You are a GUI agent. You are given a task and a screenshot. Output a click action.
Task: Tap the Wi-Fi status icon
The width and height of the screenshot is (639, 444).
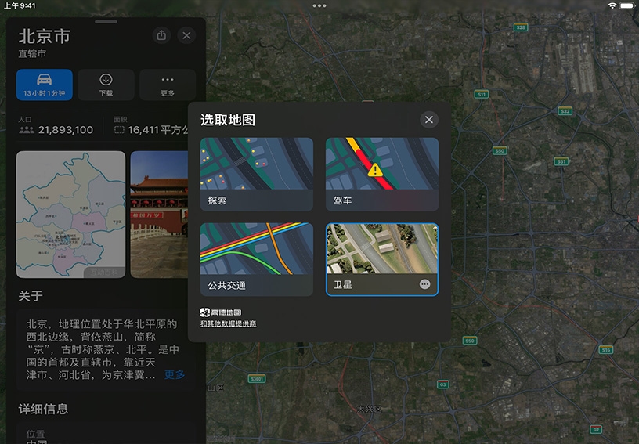point(612,5)
